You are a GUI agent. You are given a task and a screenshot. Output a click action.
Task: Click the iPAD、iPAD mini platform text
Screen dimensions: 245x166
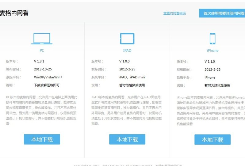[x=132, y=77]
